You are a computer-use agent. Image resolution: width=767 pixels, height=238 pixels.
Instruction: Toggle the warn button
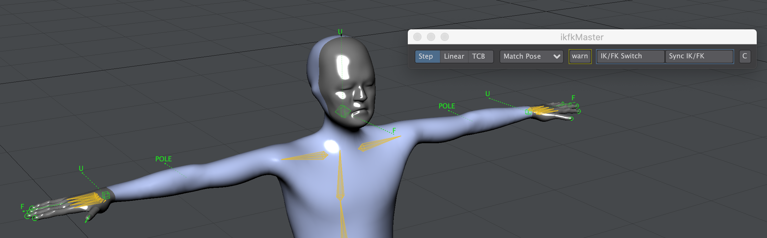click(580, 56)
